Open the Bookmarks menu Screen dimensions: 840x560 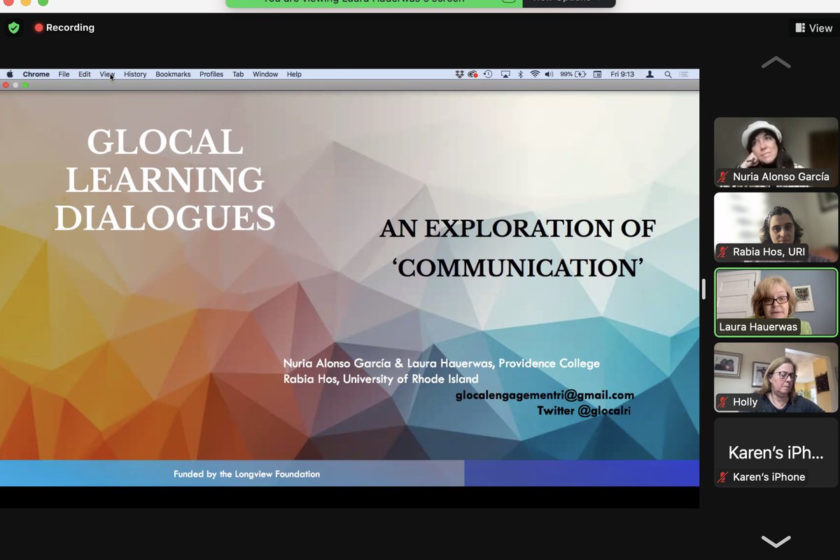click(x=173, y=74)
